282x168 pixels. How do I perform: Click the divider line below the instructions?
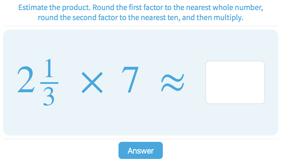[x=141, y=26]
